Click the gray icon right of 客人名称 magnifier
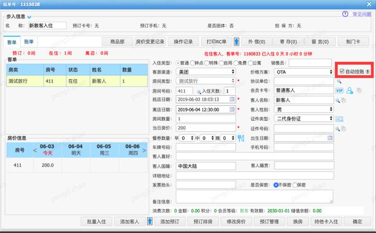The width and height of the screenshot is (376, 233). point(343,100)
